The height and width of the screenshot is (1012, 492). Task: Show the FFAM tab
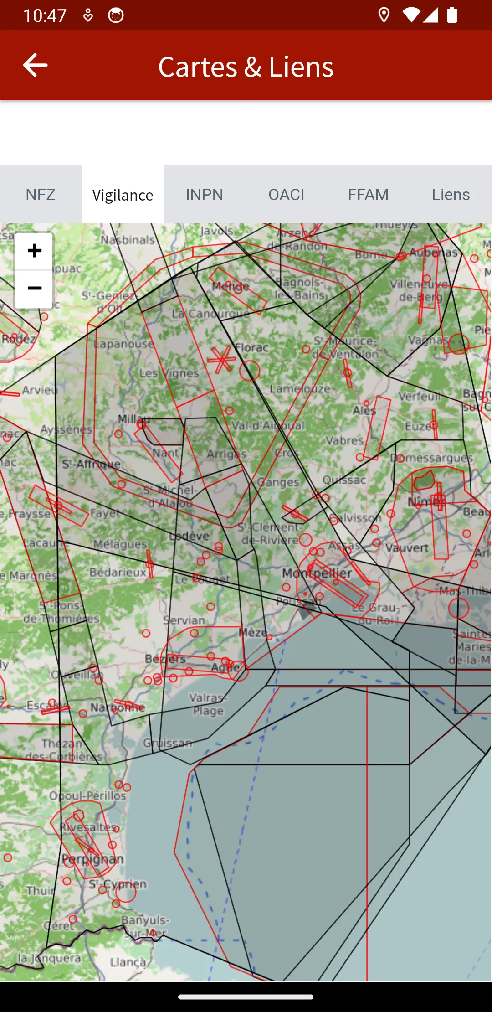pyautogui.click(x=369, y=195)
